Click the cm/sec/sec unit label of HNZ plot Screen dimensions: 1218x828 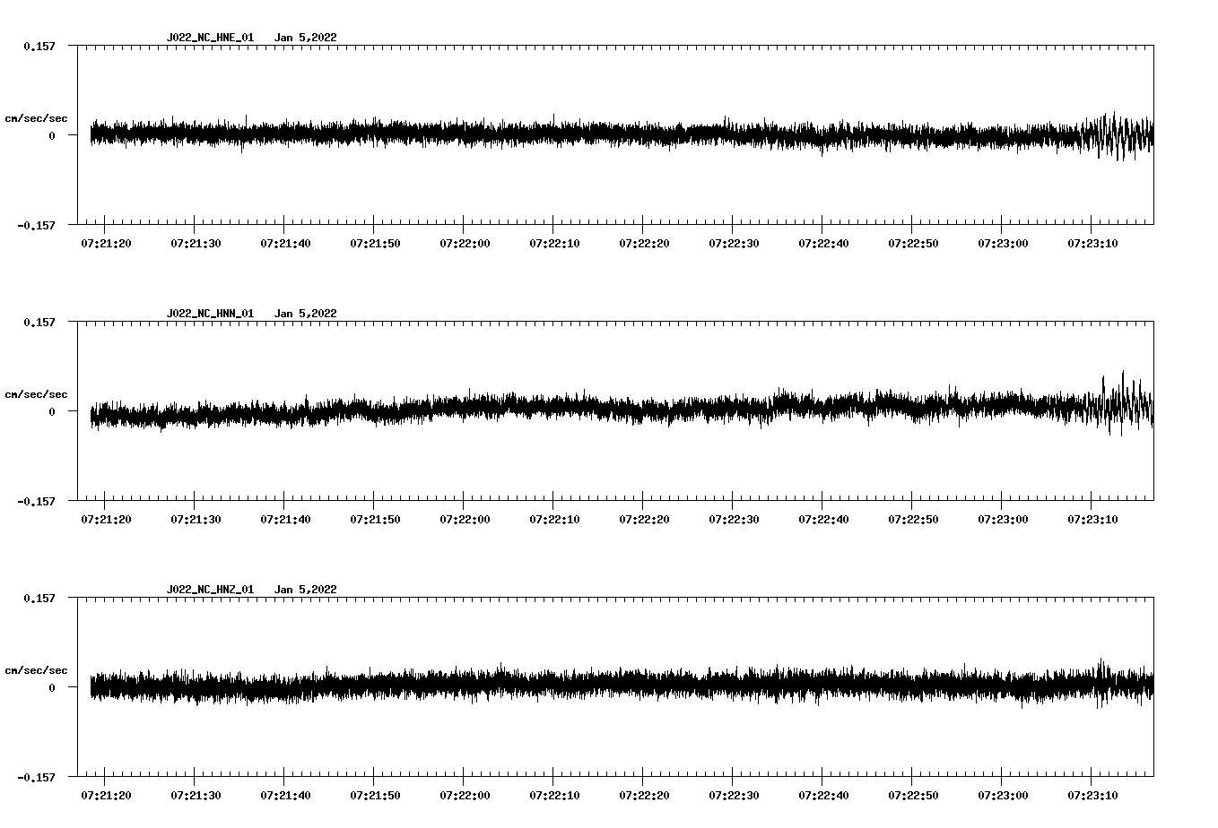click(x=36, y=670)
